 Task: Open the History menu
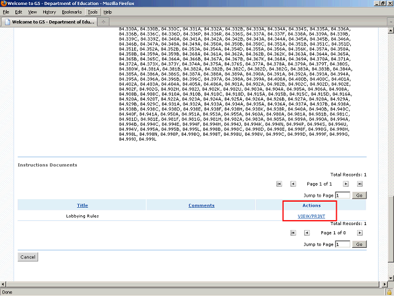(49, 12)
